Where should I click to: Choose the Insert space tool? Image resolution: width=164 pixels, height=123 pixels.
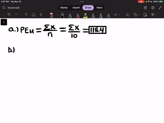click(x=41, y=15)
